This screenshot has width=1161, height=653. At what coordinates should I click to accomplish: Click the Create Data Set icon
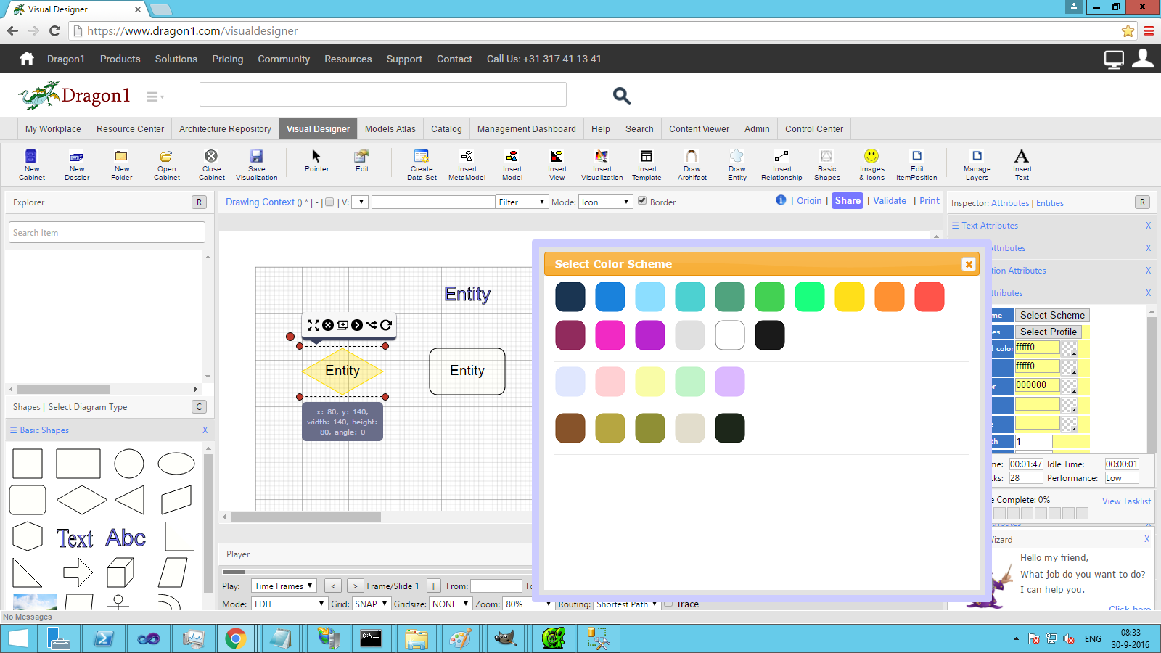(x=422, y=164)
